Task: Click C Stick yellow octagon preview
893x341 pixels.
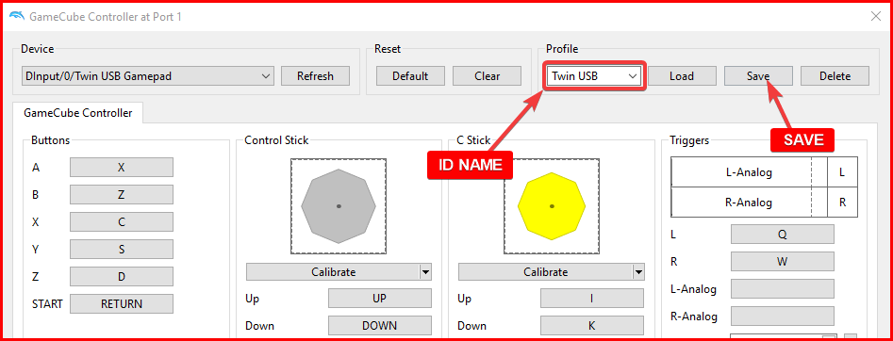Action: [552, 206]
